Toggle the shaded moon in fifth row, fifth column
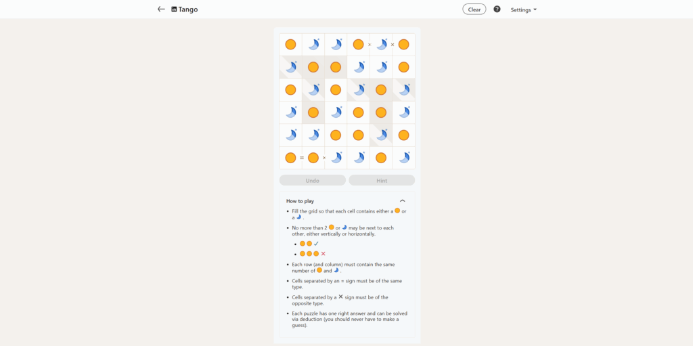Viewport: 693px width, 346px height. click(x=381, y=135)
